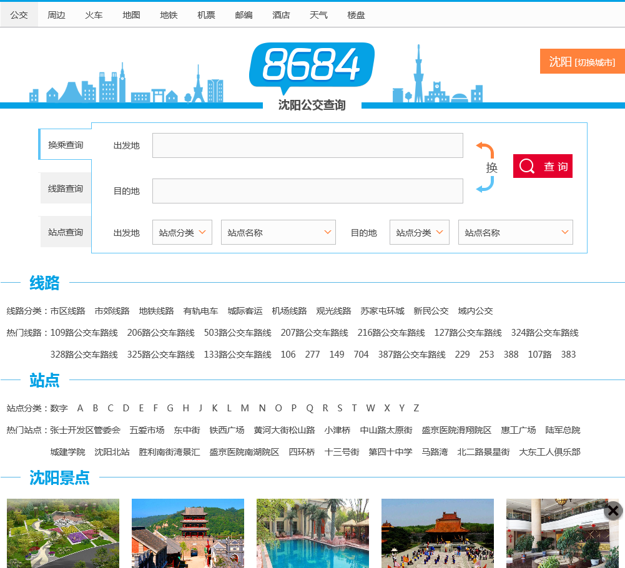
Task: Open the indoor atrium attraction thumbnail
Action: click(563, 533)
